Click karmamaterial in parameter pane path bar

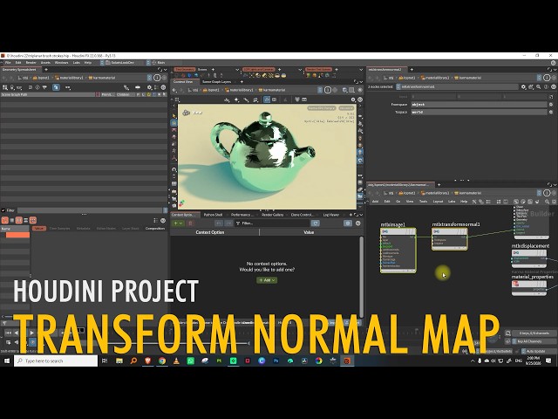(x=469, y=78)
